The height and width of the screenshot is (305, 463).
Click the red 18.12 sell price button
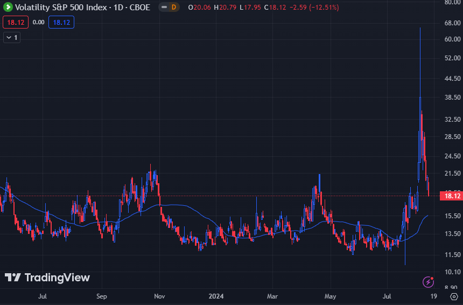point(16,22)
